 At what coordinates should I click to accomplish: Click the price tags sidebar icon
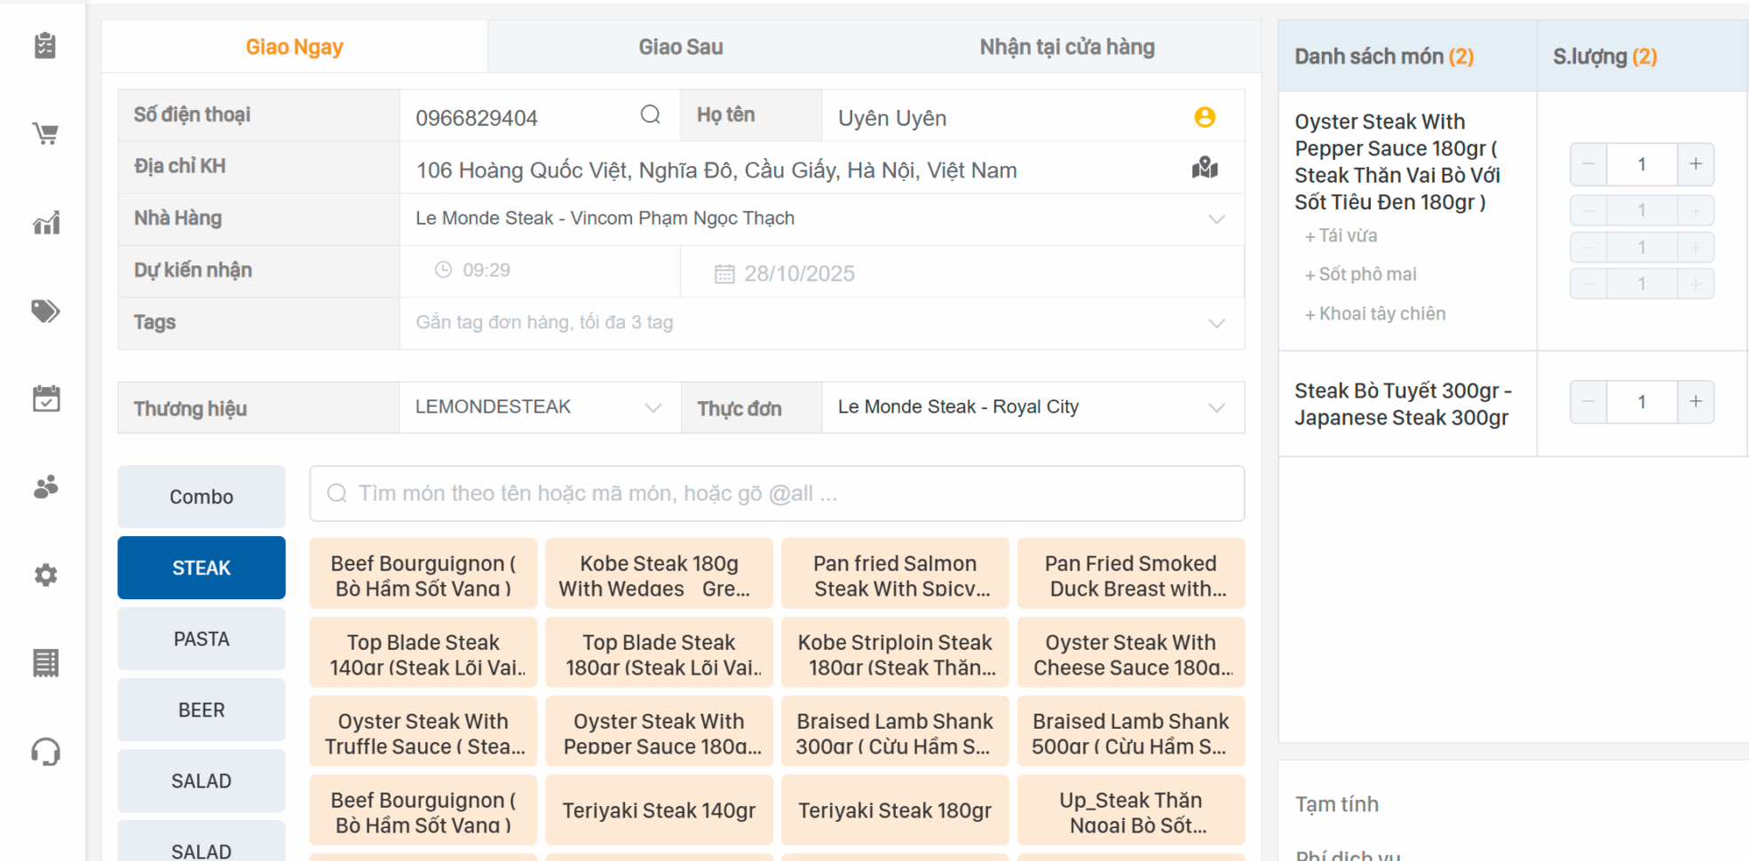45,311
